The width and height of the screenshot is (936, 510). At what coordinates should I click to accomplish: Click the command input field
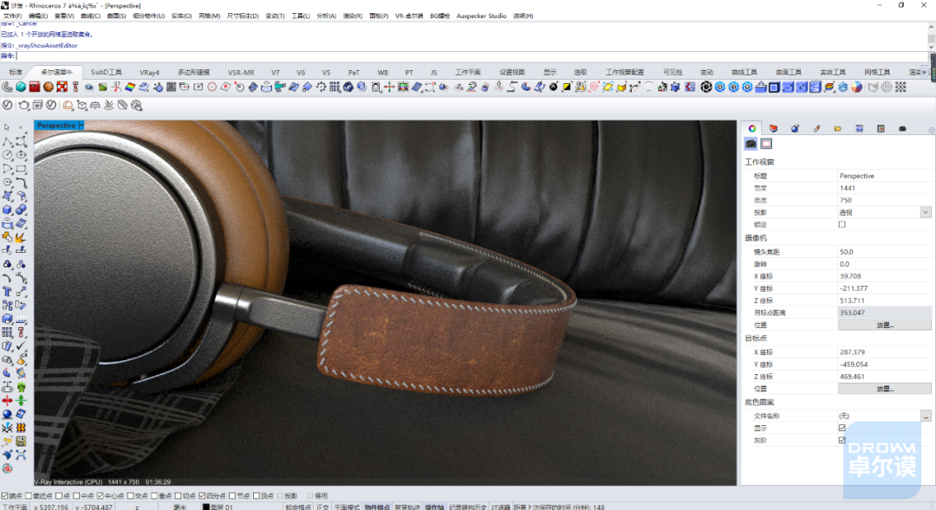click(471, 56)
